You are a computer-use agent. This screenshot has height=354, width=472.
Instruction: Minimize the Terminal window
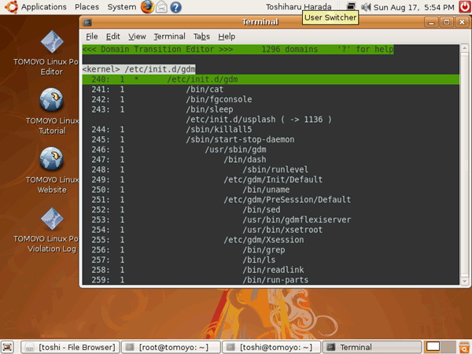click(431, 22)
